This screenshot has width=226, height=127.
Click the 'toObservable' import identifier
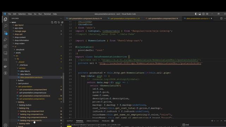pyautogui.click(x=111, y=31)
